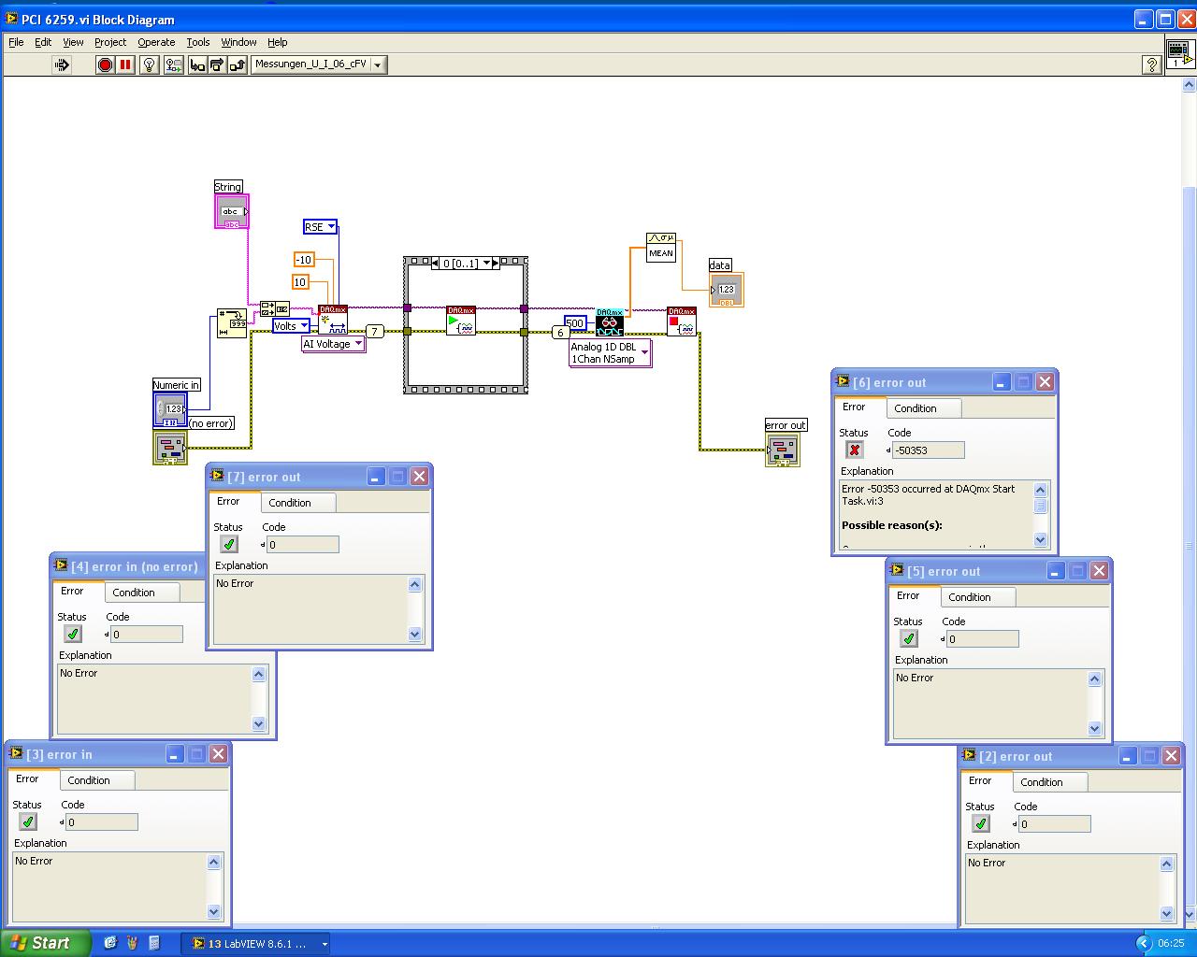Select the number-to-string conversion node

pos(232,323)
